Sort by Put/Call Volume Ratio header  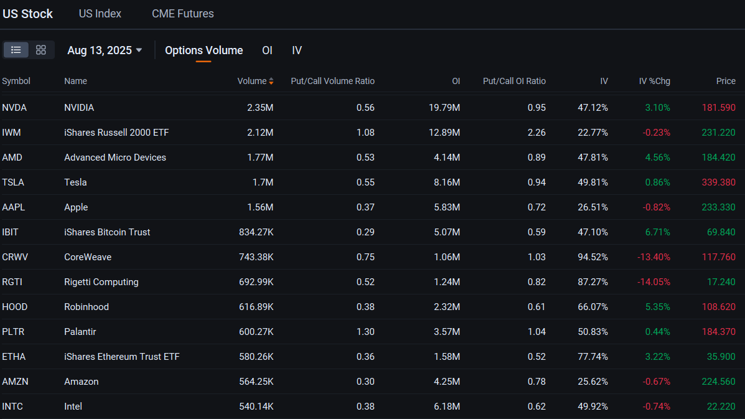(x=332, y=81)
